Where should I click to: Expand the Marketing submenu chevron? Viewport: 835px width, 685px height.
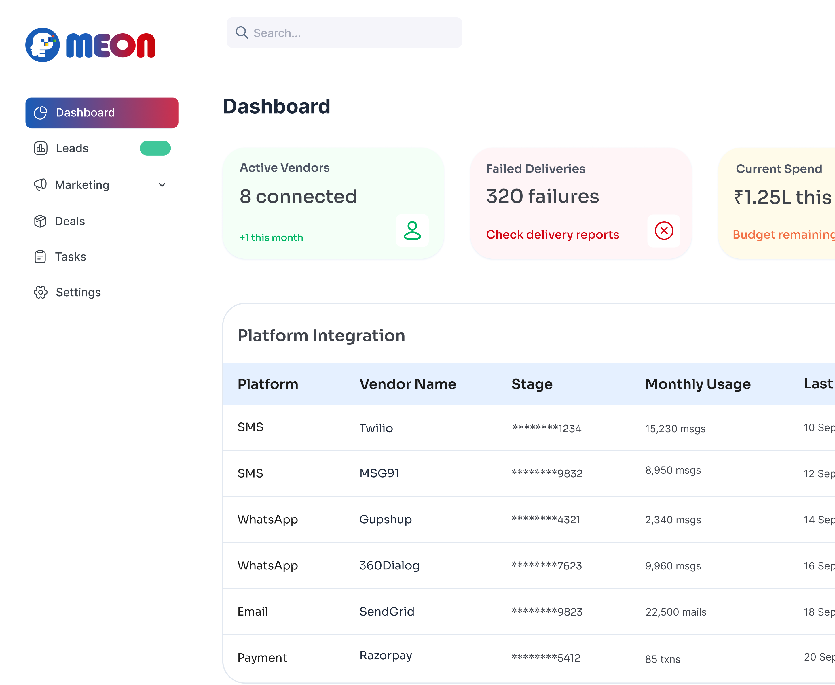[162, 185]
